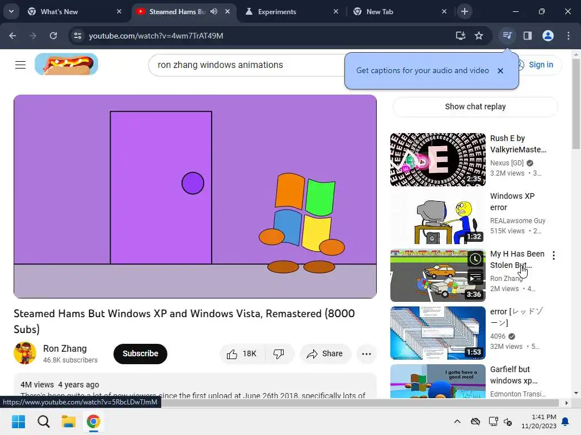581x435 pixels.
Task: Install app icon in address bar
Action: 461,36
